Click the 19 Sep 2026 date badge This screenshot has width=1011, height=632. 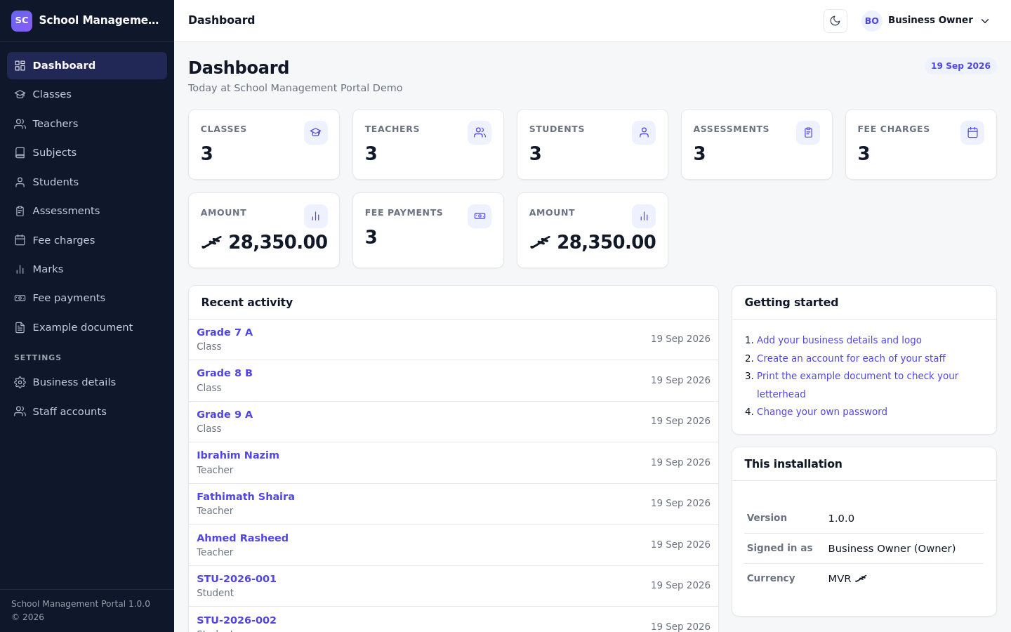(960, 66)
